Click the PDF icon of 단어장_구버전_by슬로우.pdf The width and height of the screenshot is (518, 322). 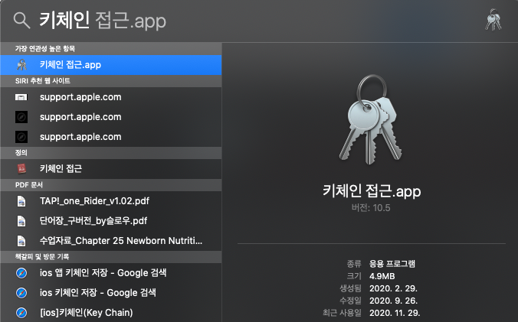coord(21,221)
